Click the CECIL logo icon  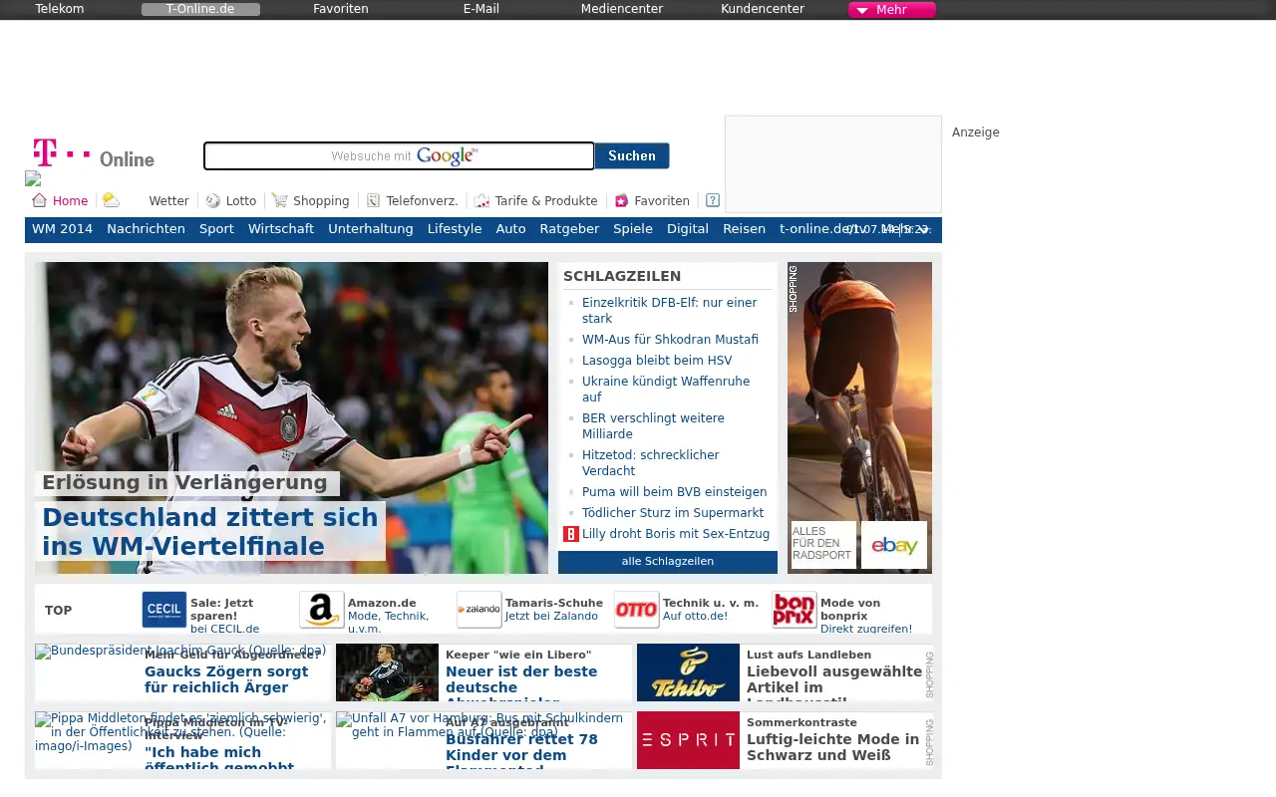coord(164,610)
